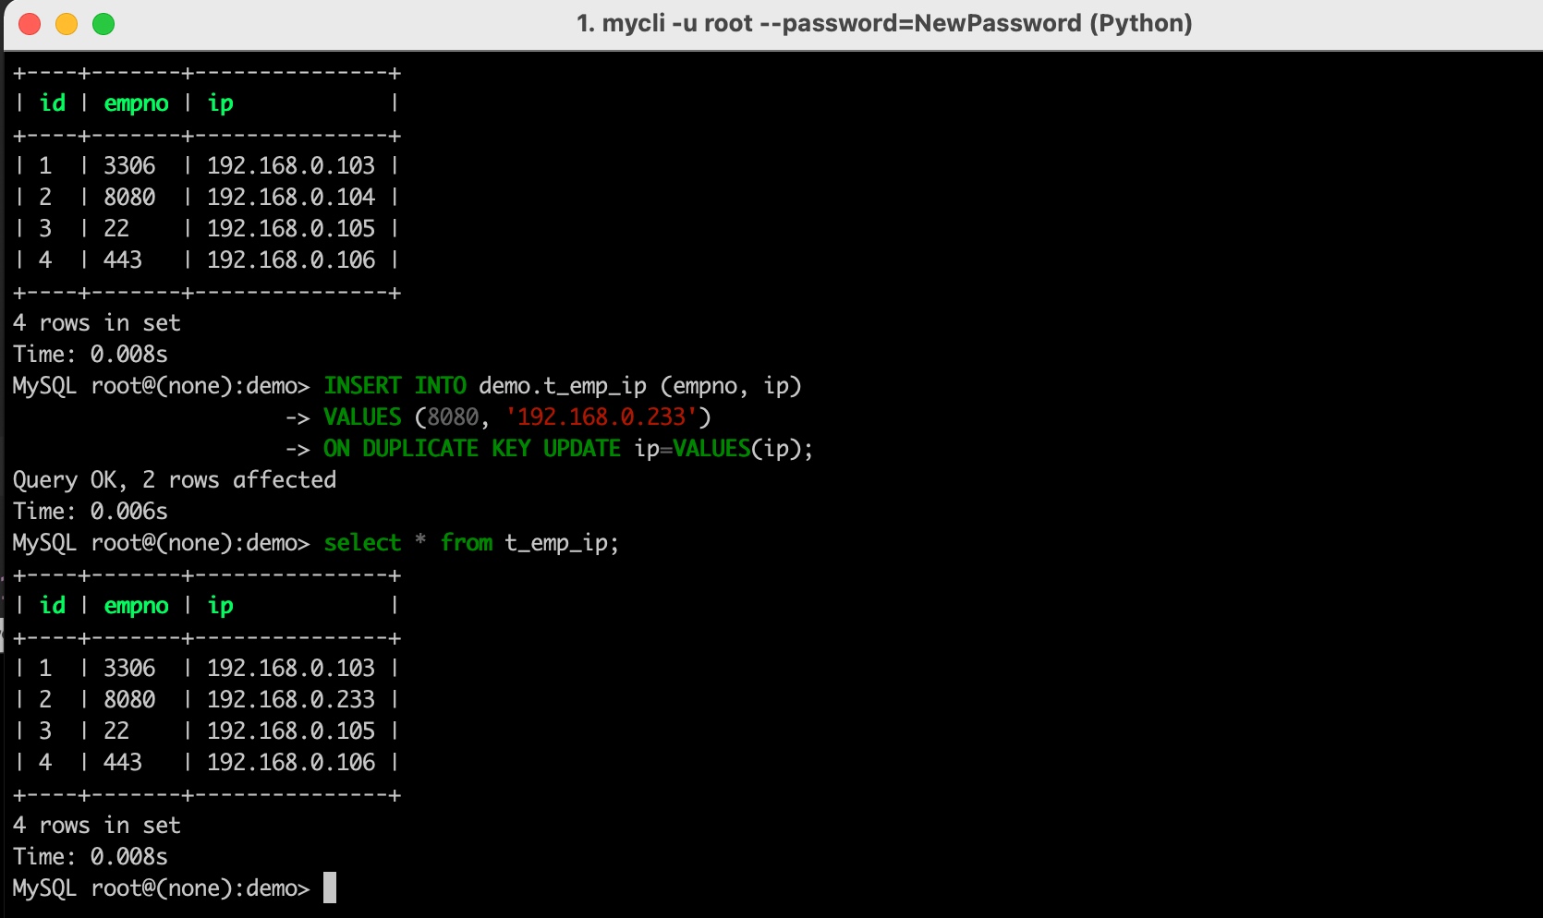Click the 'Time: 0.006s' output line

(91, 512)
